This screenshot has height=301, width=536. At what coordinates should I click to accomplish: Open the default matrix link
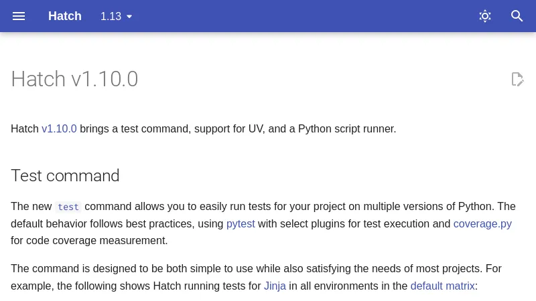442,286
